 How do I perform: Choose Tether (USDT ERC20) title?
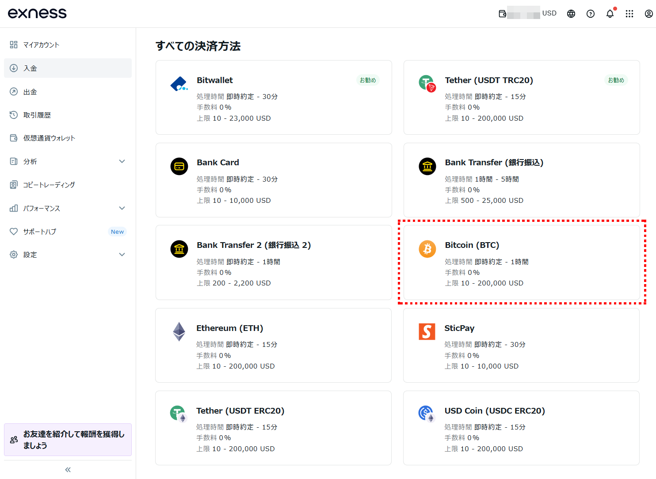(x=240, y=411)
